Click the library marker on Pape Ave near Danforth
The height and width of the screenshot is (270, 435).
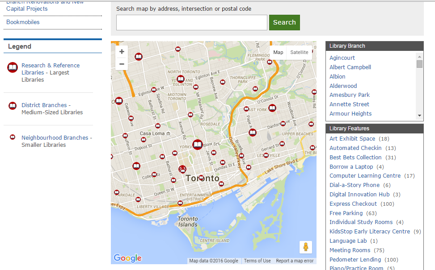pyautogui.click(x=253, y=133)
